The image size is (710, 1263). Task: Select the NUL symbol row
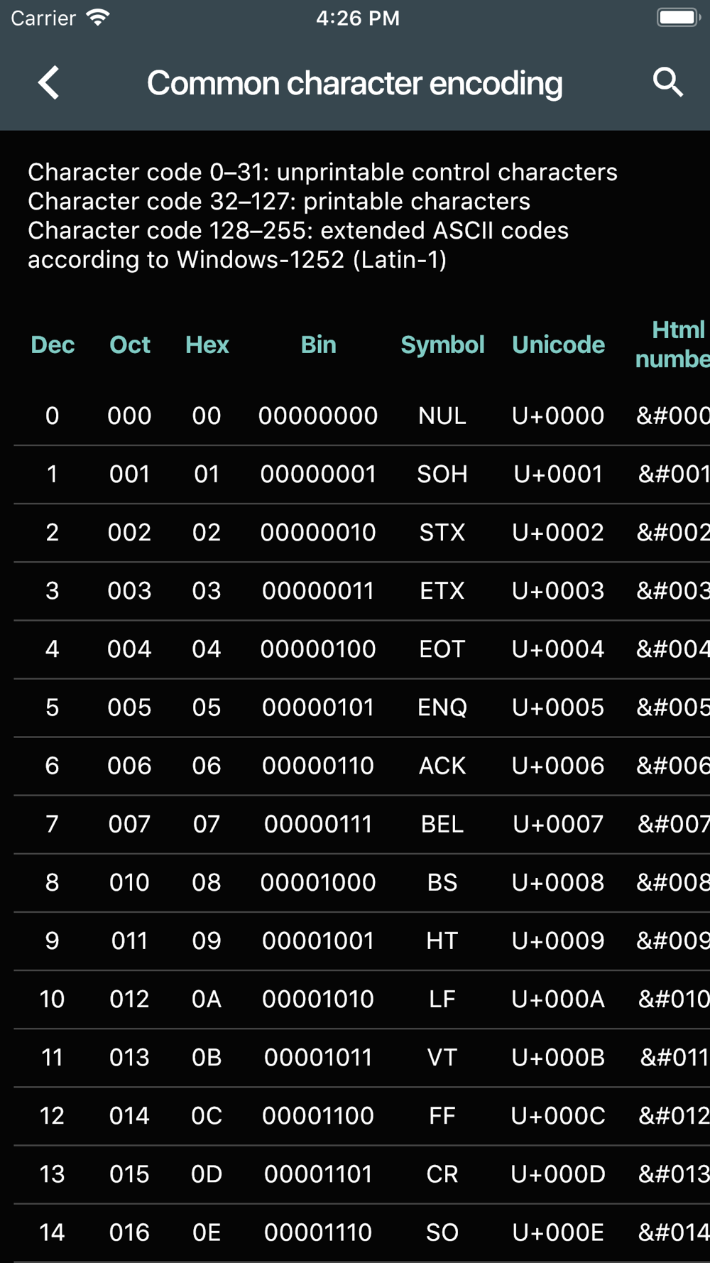(362, 416)
